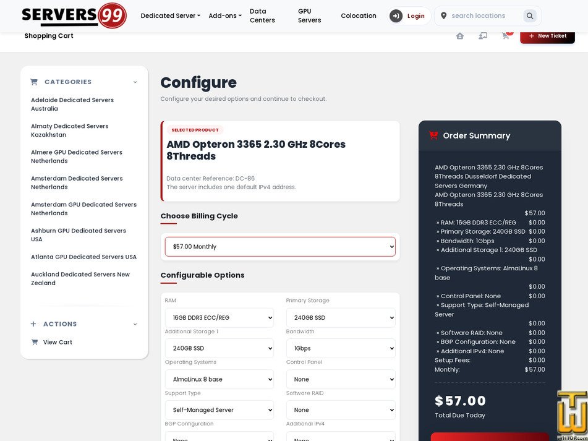Open Auckland Dedicated Servers New Zealand

(80, 278)
